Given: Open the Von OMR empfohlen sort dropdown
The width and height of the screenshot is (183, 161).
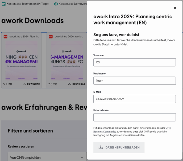Looking at the screenshot, I should (45, 158).
